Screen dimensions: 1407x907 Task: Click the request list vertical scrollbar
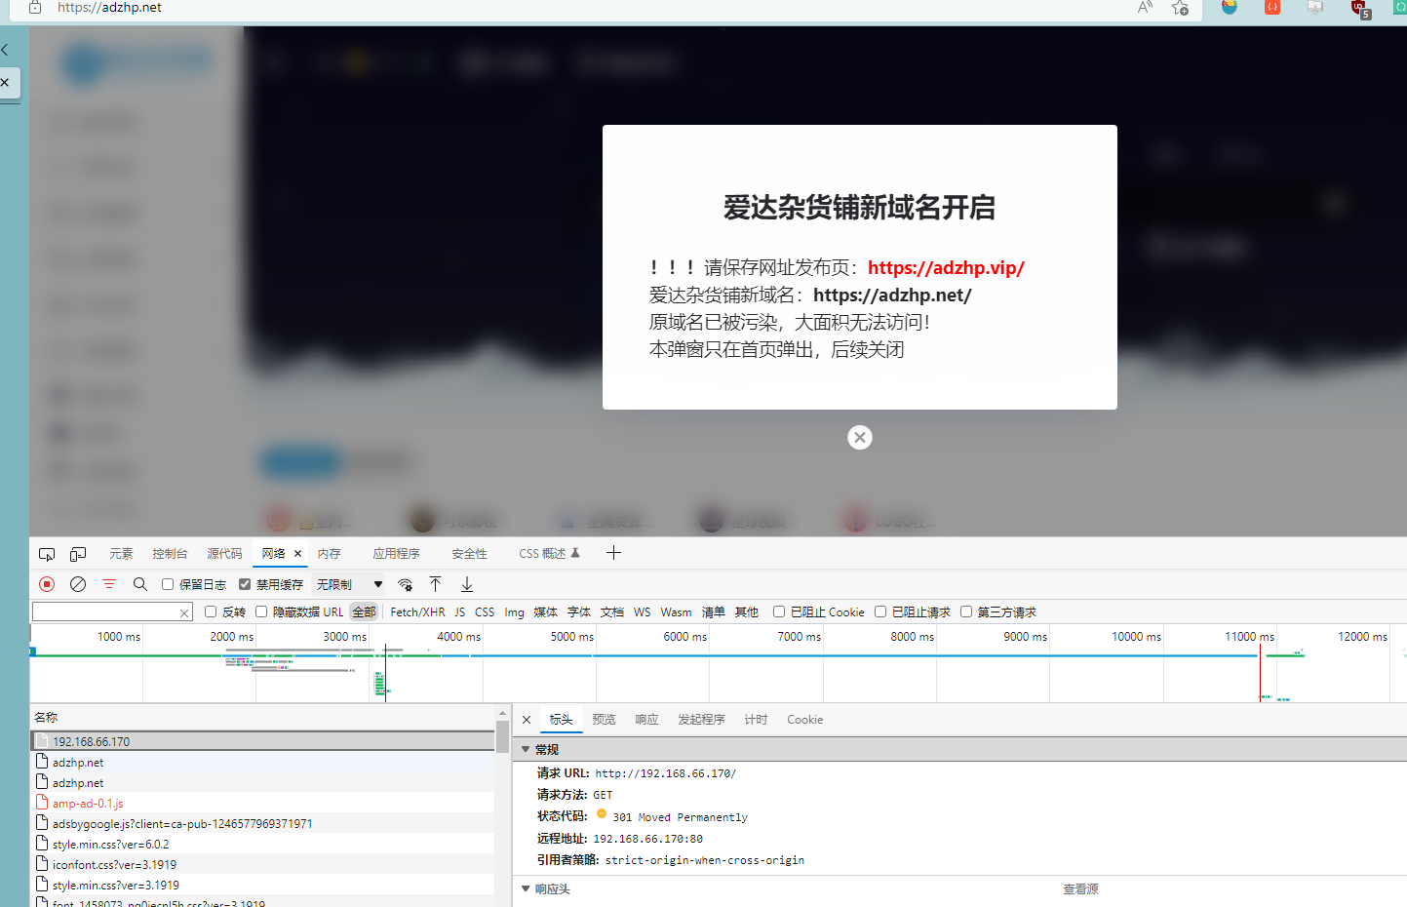[503, 735]
